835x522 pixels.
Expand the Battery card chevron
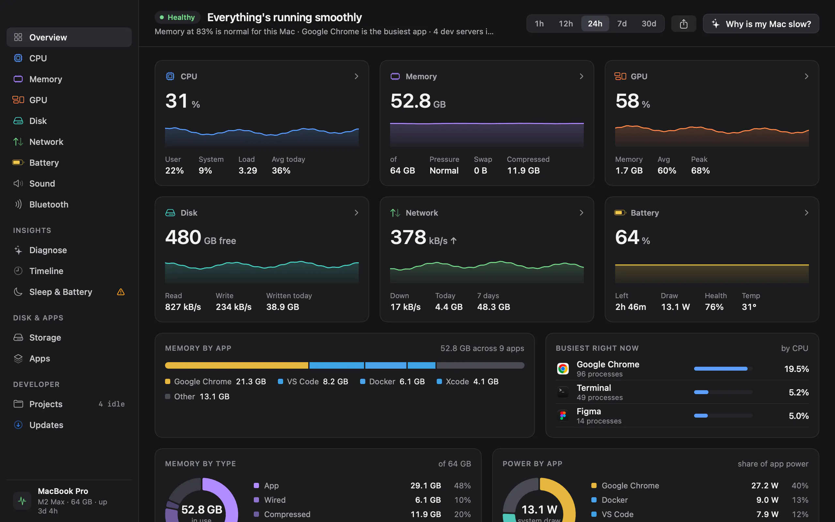coord(806,213)
